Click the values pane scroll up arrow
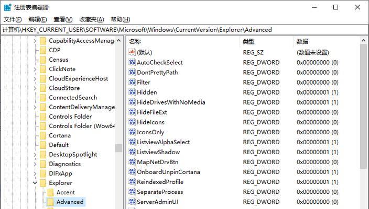The height and width of the screenshot is (209, 369). 364,41
